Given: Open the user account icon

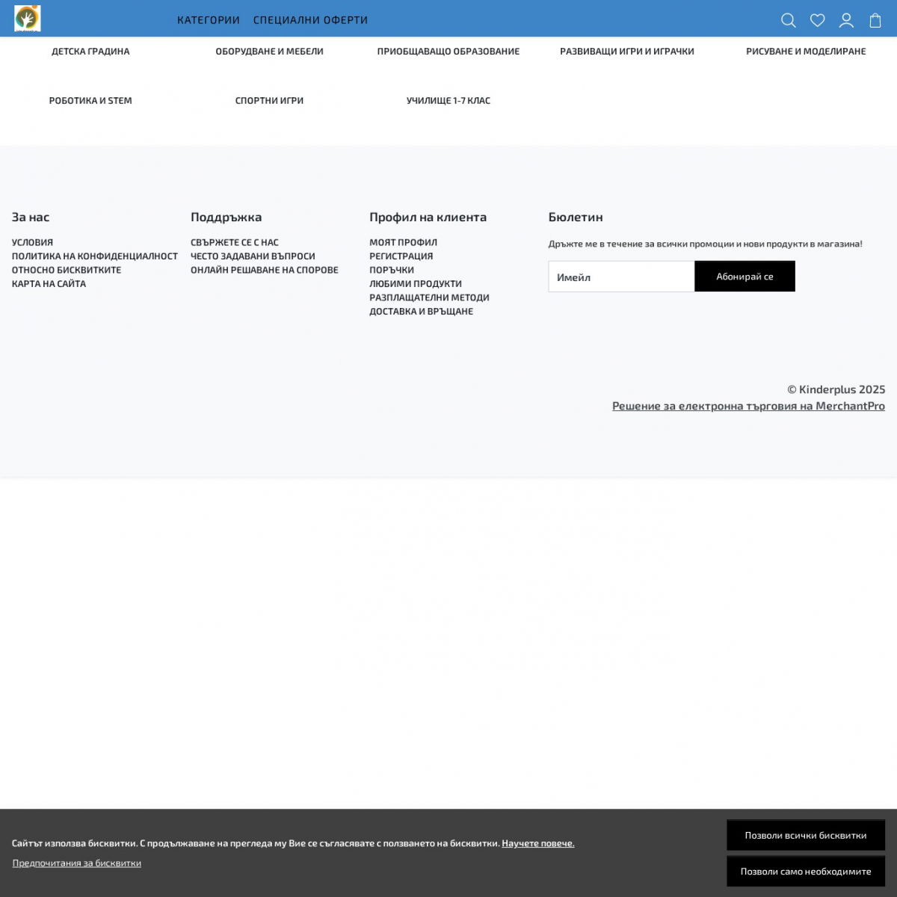Looking at the screenshot, I should 846,20.
